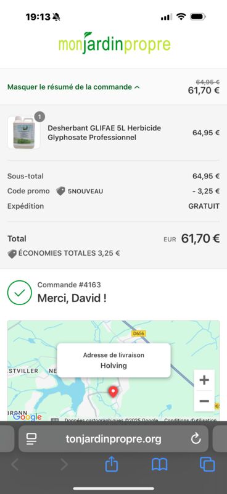Collapse the order summary chevron
This screenshot has height=494, width=227.
coord(137,87)
